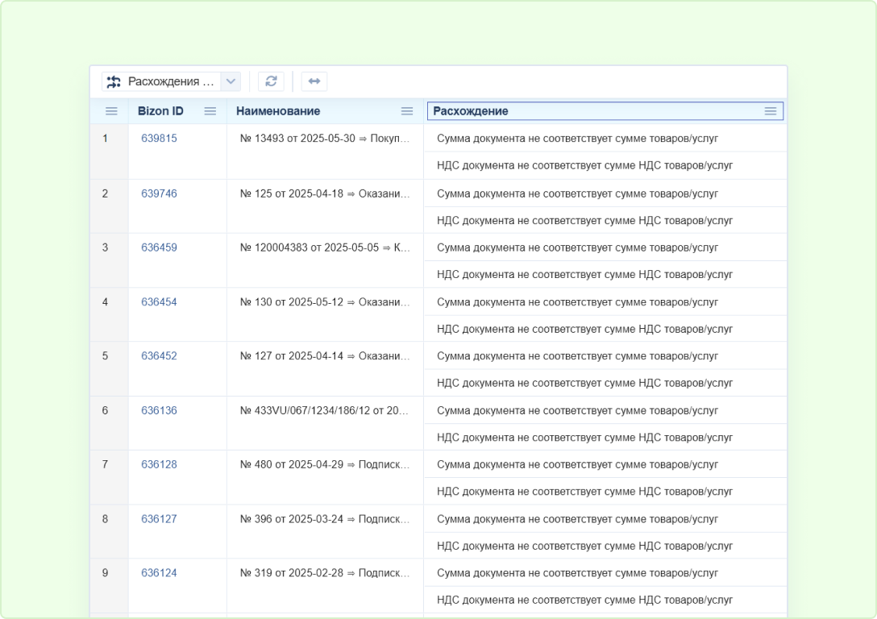The width and height of the screenshot is (877, 619).
Task: Open the Bizon ID column menu icon
Action: pos(210,111)
